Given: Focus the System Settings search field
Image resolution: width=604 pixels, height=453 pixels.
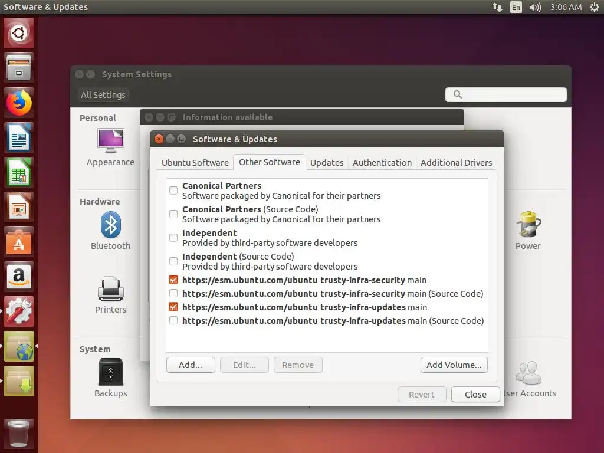Looking at the screenshot, I should (505, 94).
